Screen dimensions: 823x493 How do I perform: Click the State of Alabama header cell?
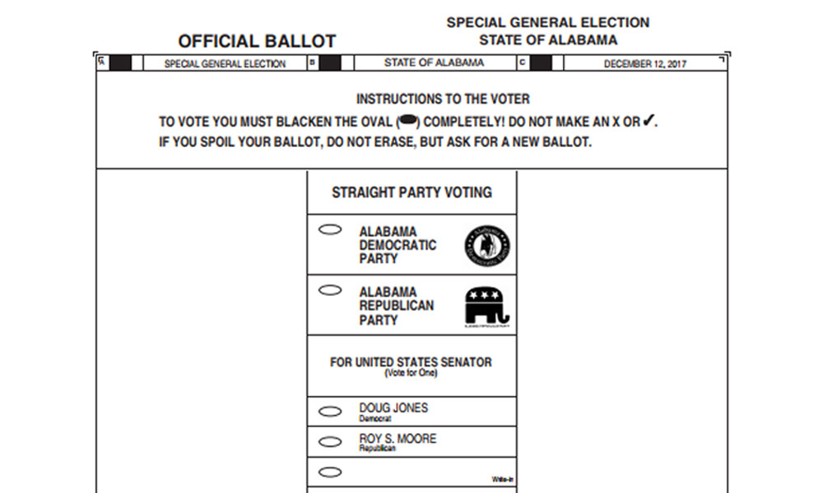pos(434,63)
